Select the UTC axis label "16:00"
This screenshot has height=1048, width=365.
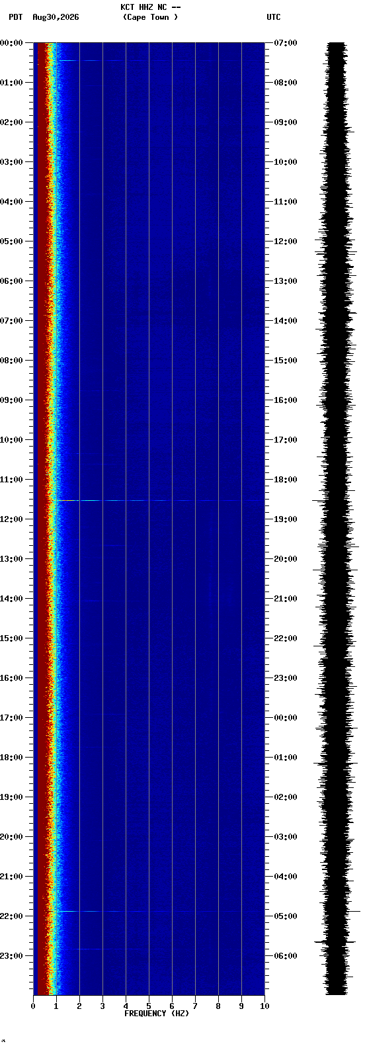pos(286,400)
